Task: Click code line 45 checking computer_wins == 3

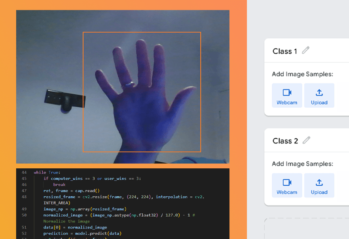Action: (92, 179)
